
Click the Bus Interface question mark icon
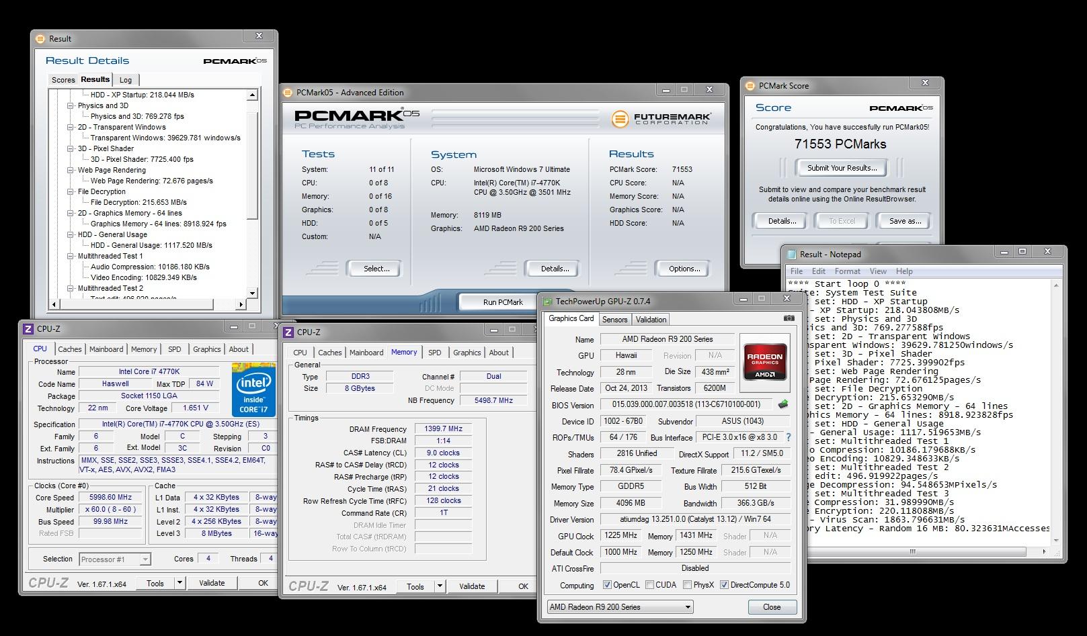789,437
